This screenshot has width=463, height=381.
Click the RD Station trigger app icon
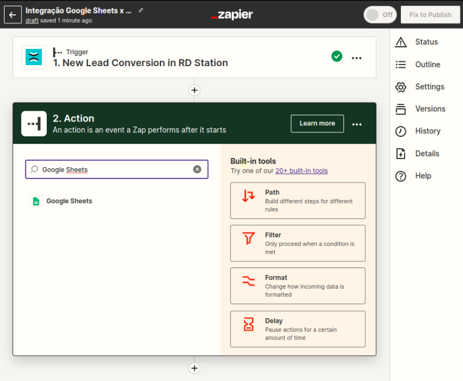(x=34, y=57)
